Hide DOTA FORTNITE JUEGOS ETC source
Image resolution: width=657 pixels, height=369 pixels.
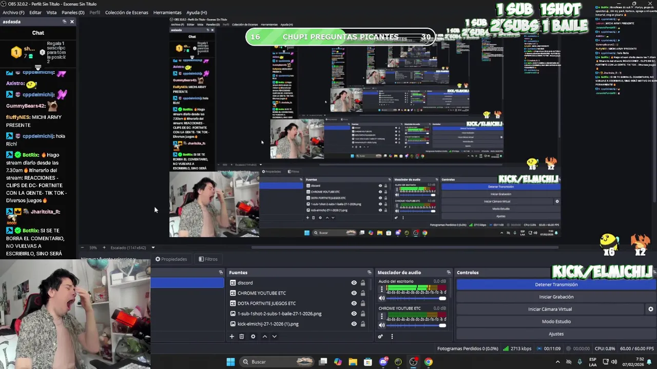pos(354,303)
